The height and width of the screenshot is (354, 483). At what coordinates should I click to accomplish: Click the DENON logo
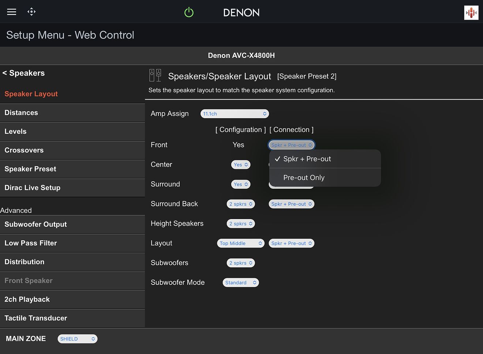(241, 13)
